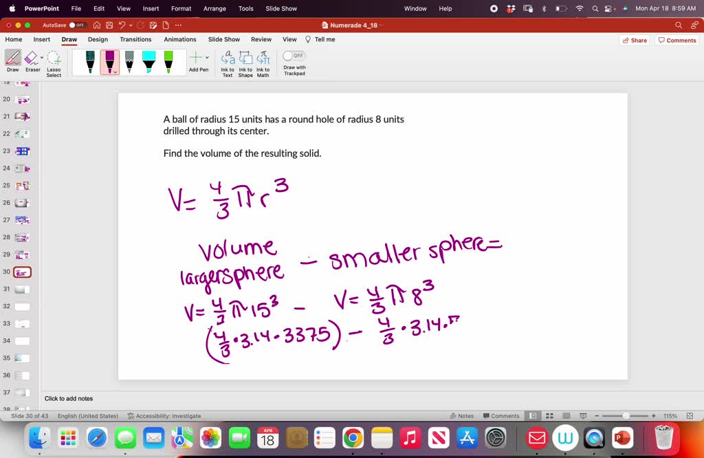
Task: Zoom out with minus button
Action: click(x=597, y=416)
